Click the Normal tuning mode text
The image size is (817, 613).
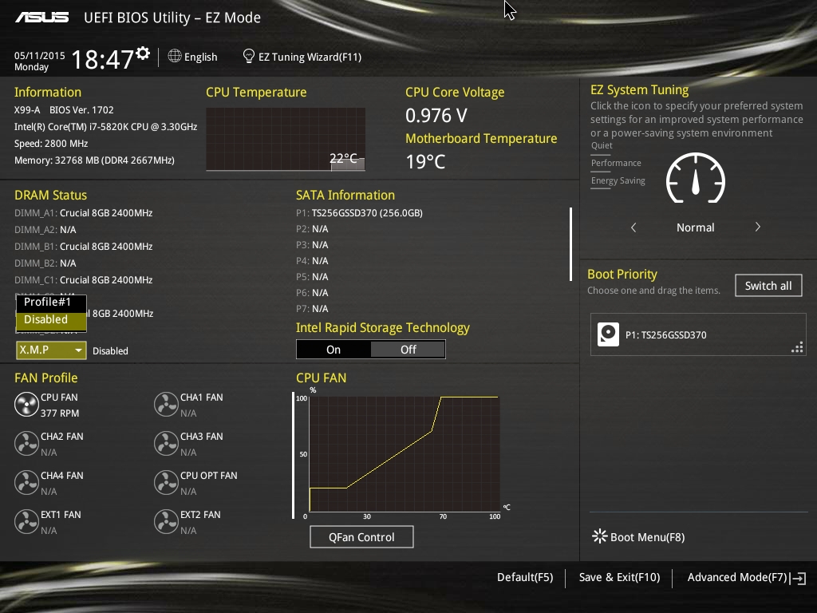(696, 227)
